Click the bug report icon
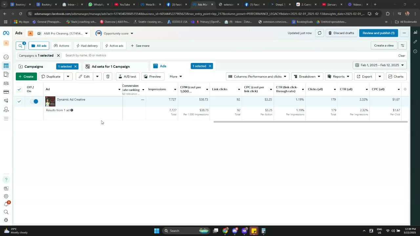This screenshot has width=420, height=236. point(6,220)
